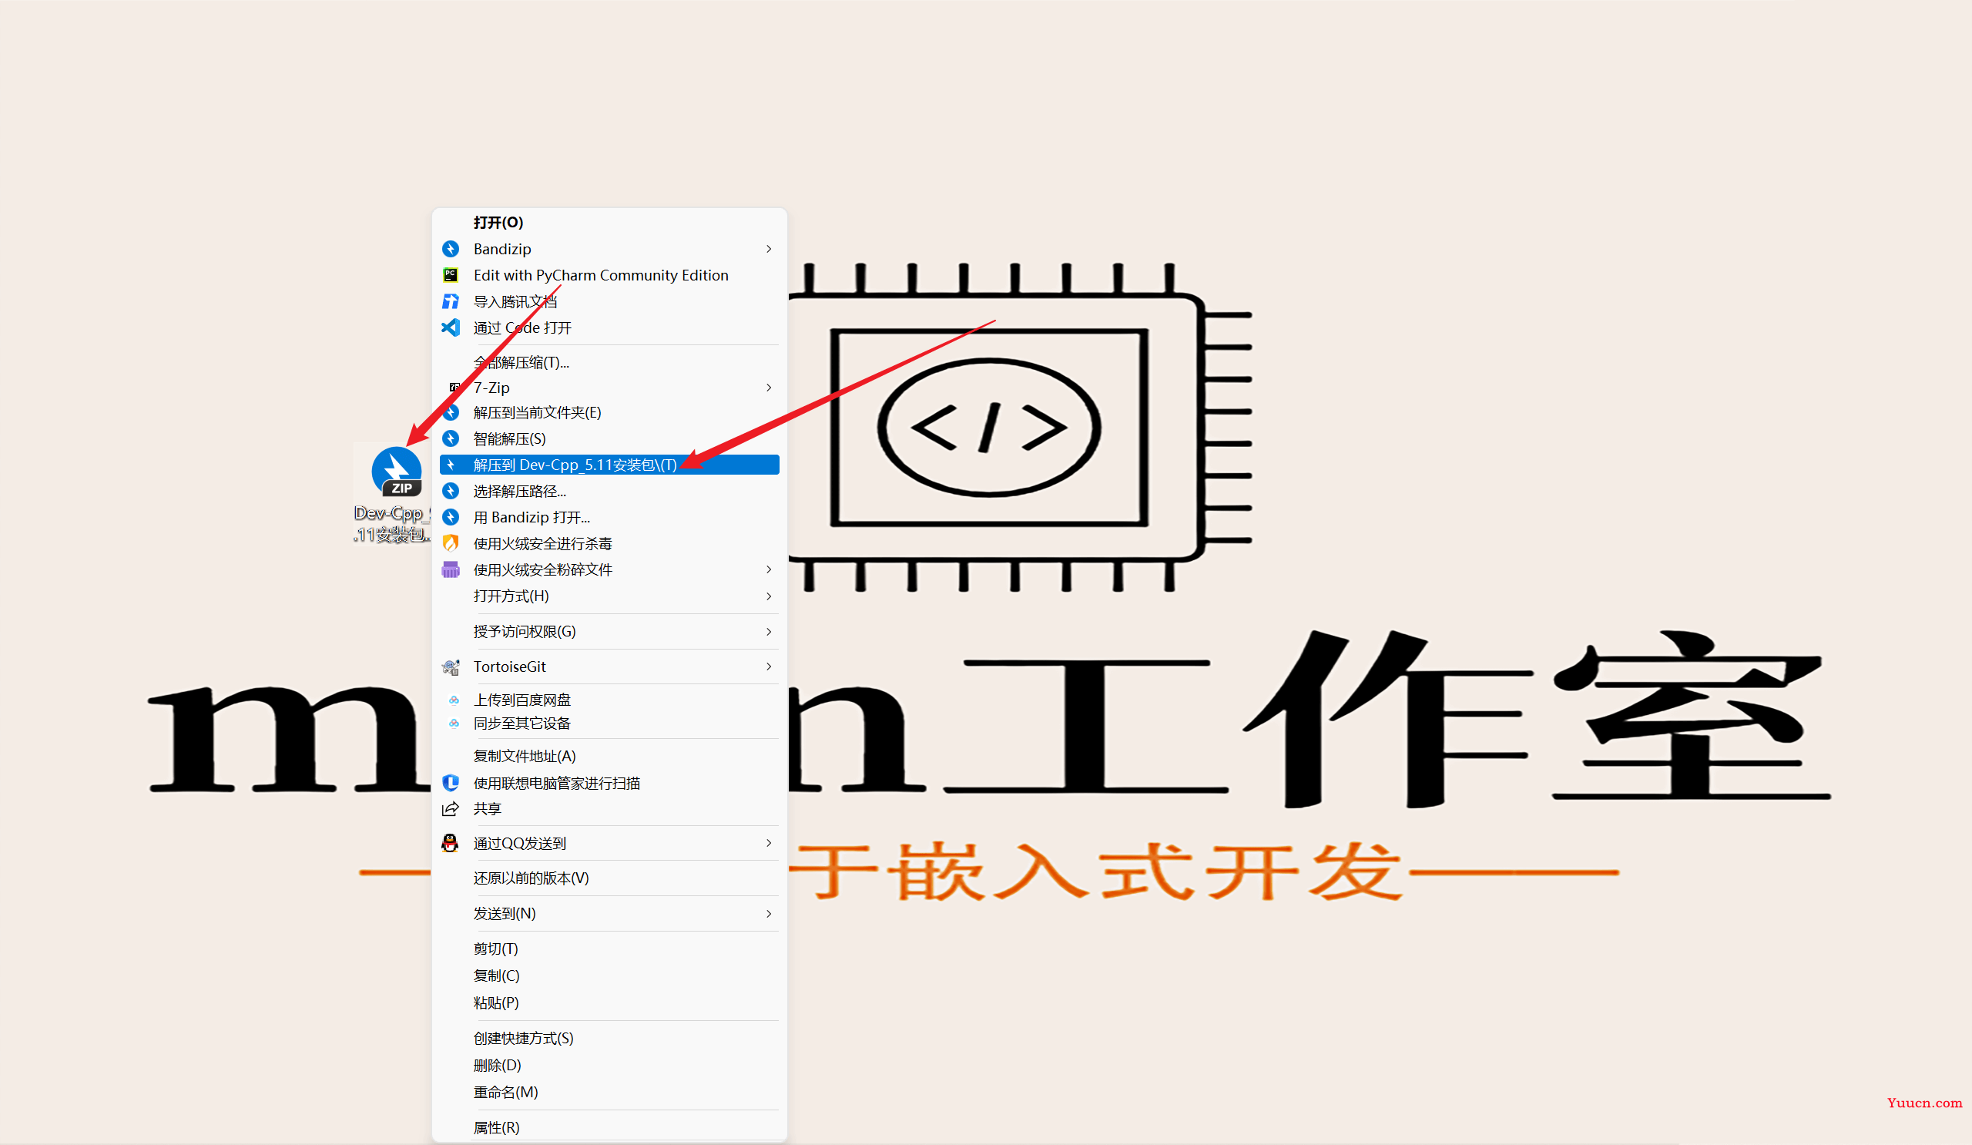Click the TortoiseGit turtle icon
Image resolution: width=1972 pixels, height=1145 pixels.
click(451, 667)
